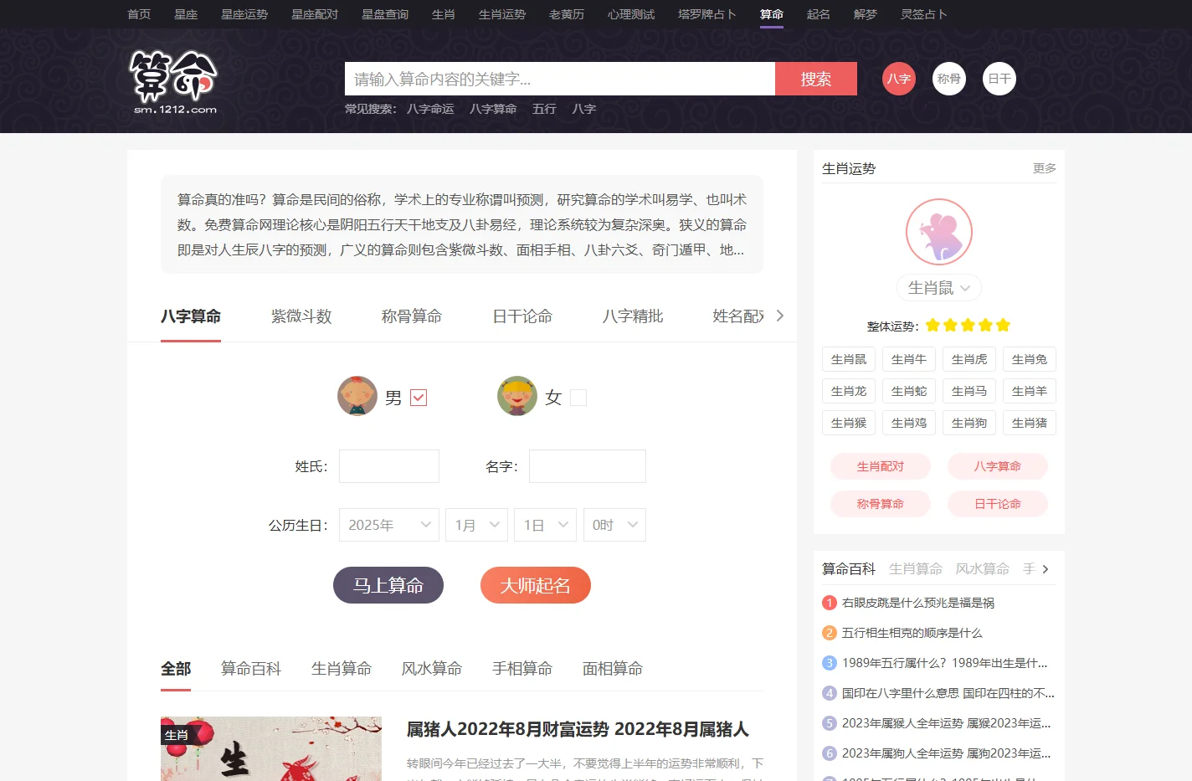Click the rat zodiac circle icon

pyautogui.click(x=939, y=232)
